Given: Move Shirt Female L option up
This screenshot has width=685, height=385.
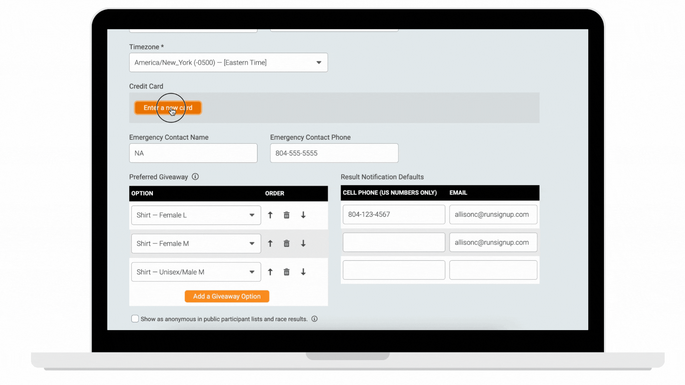Looking at the screenshot, I should coord(270,215).
